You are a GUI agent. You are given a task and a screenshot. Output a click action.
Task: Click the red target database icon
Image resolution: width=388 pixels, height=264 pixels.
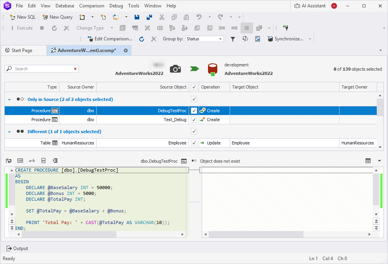tap(212, 69)
